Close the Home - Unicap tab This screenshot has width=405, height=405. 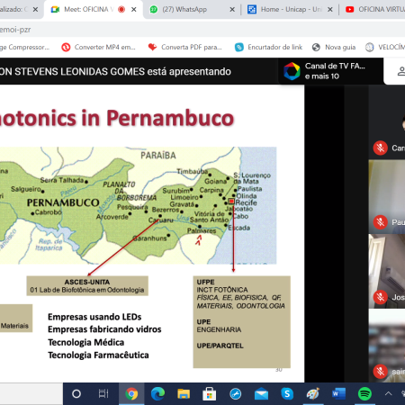tap(330, 10)
